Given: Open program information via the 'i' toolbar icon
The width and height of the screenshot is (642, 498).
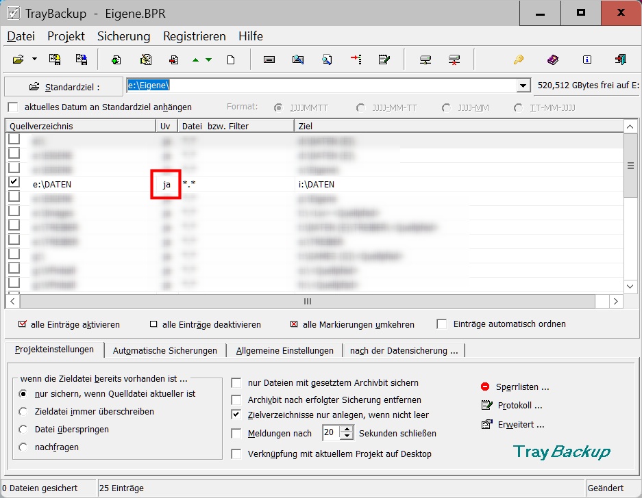Looking at the screenshot, I should pyautogui.click(x=587, y=60).
